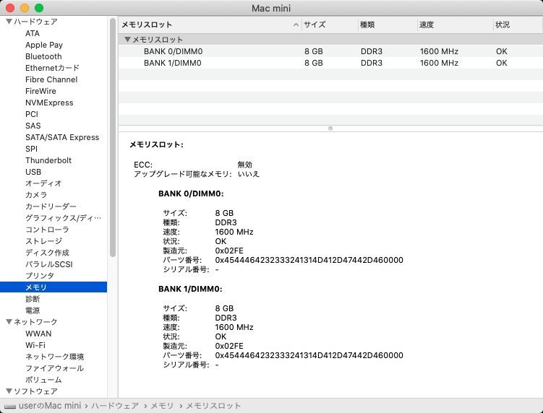Select Ethernetカード in the sidebar
The height and width of the screenshot is (413, 543).
click(52, 68)
